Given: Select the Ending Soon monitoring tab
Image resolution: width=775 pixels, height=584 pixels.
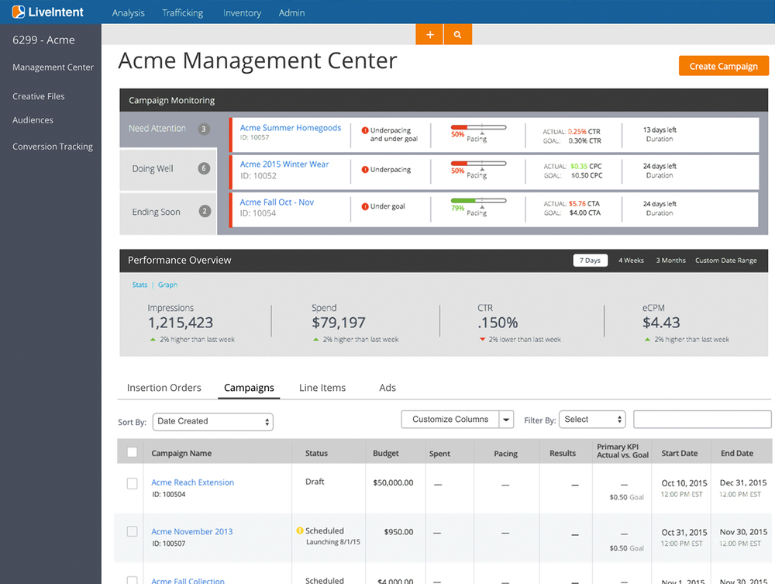Looking at the screenshot, I should pyautogui.click(x=168, y=213).
